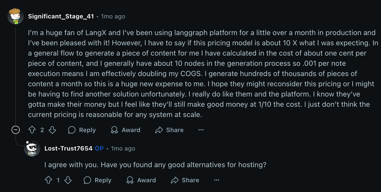The height and width of the screenshot is (192, 381).
Task: Click the timestamp on Lost-Trust7654's reply
Action: [x=123, y=148]
